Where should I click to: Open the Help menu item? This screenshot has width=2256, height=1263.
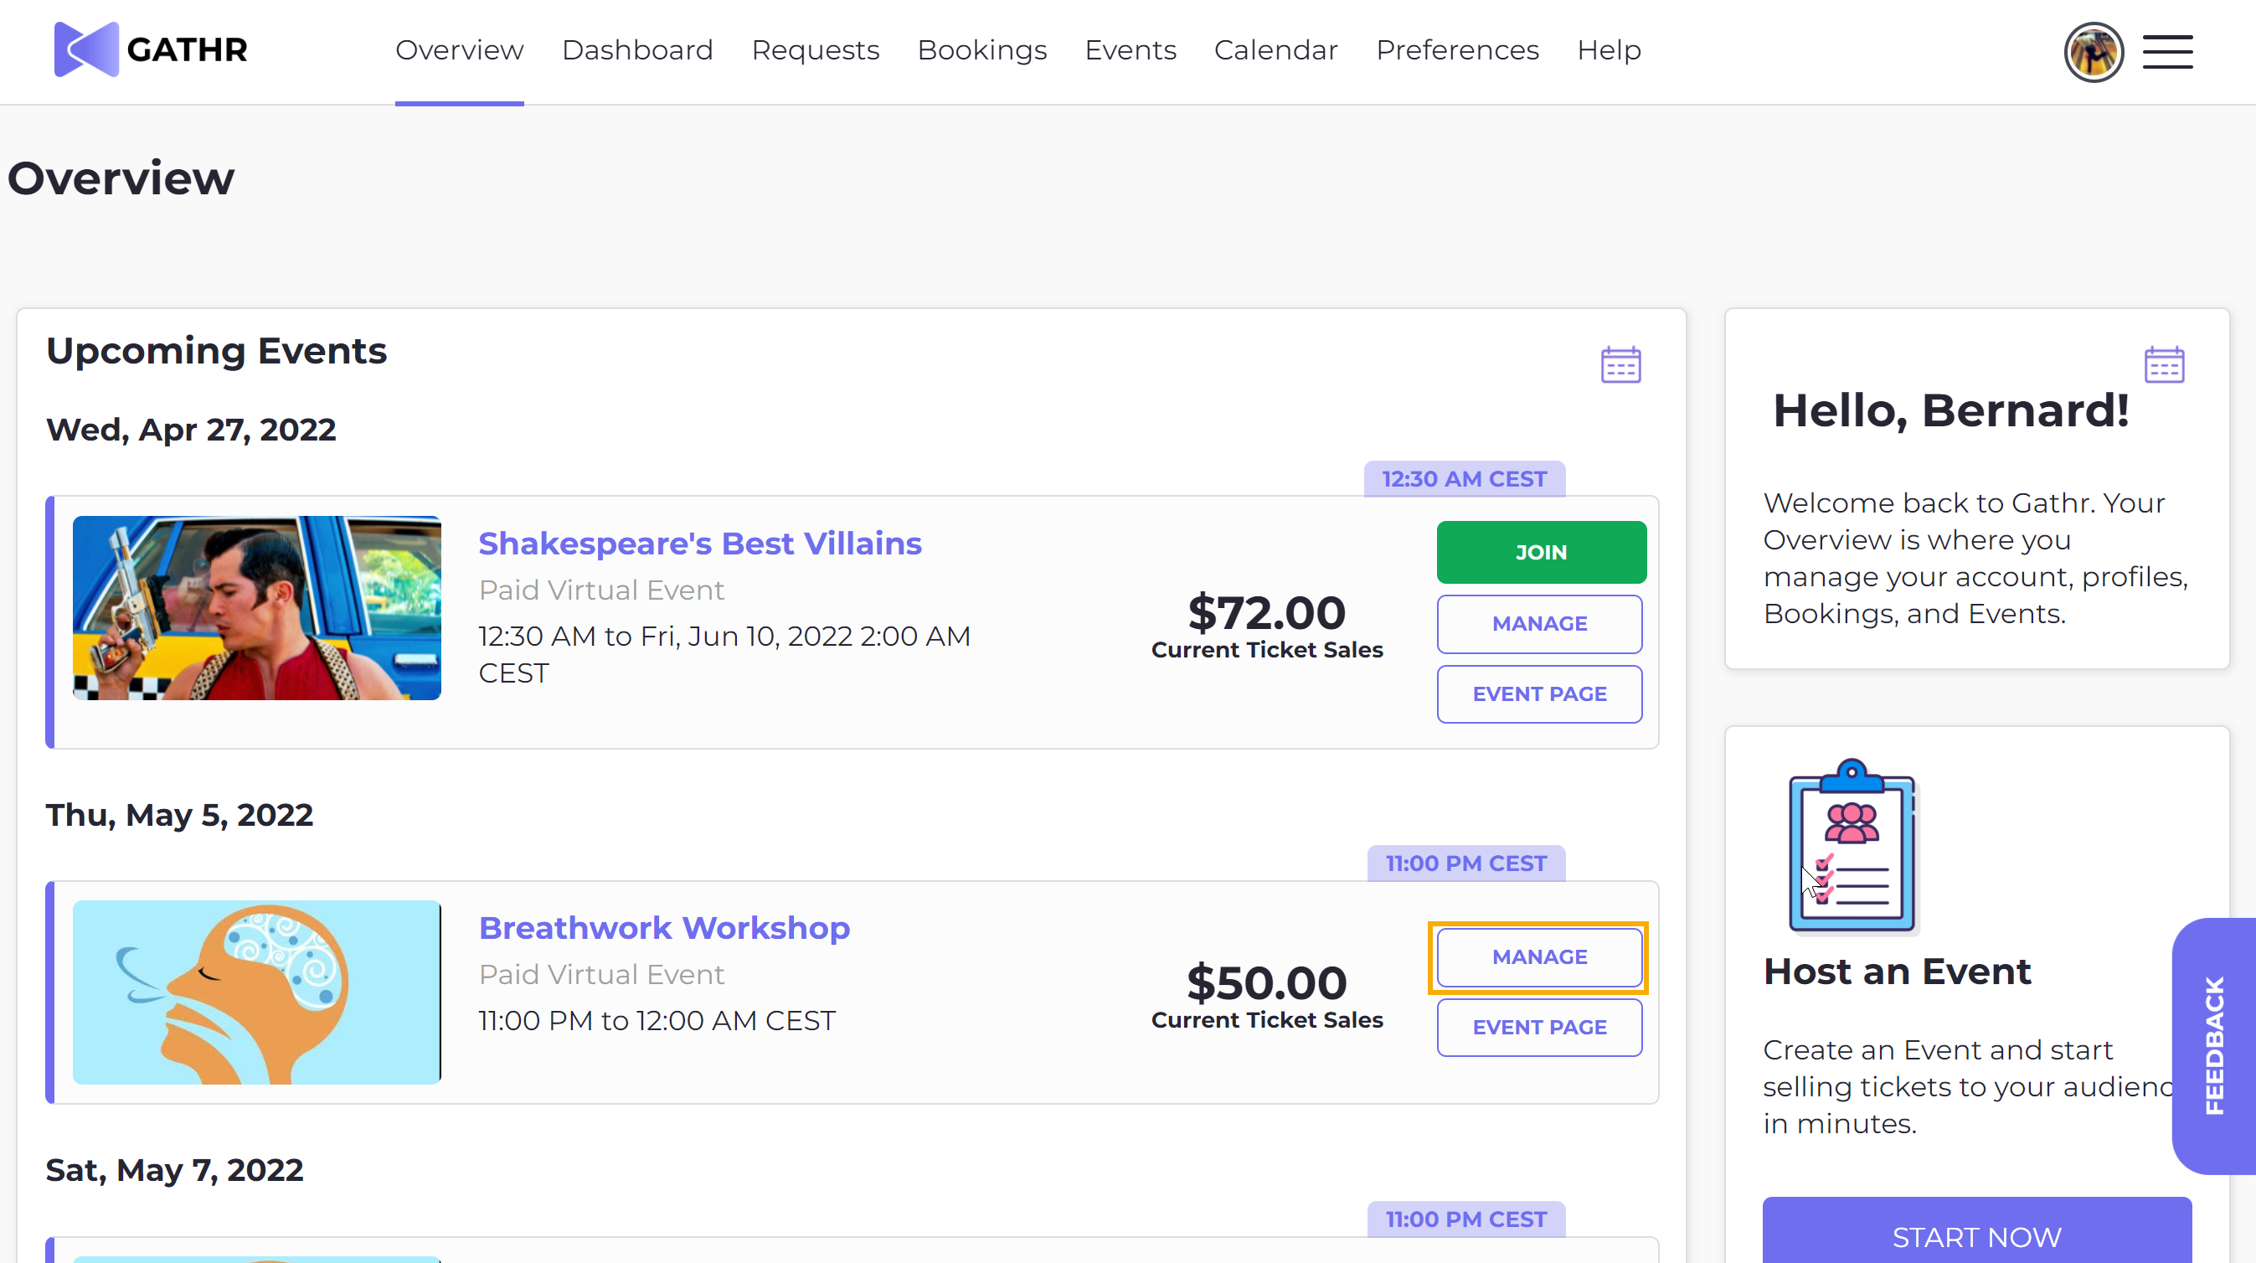(1609, 50)
